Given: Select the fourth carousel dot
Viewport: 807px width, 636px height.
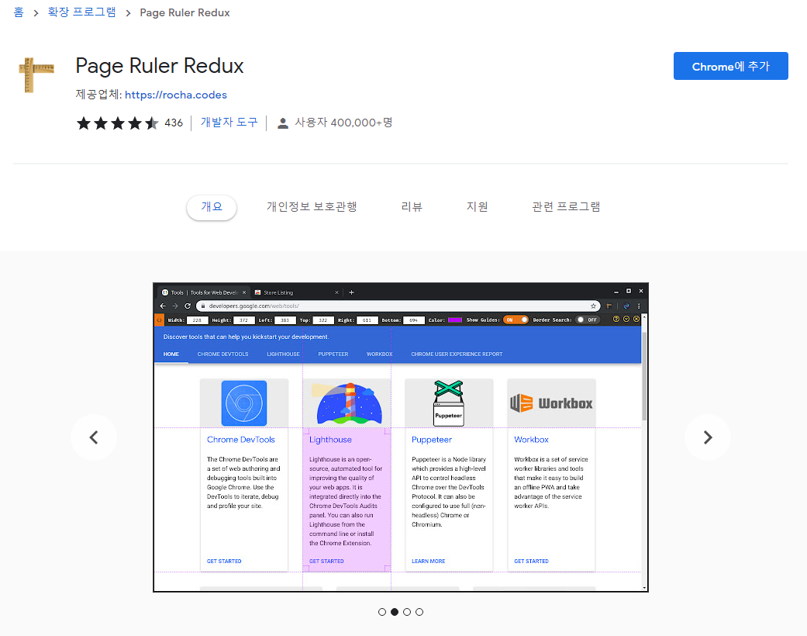Looking at the screenshot, I should pos(419,612).
